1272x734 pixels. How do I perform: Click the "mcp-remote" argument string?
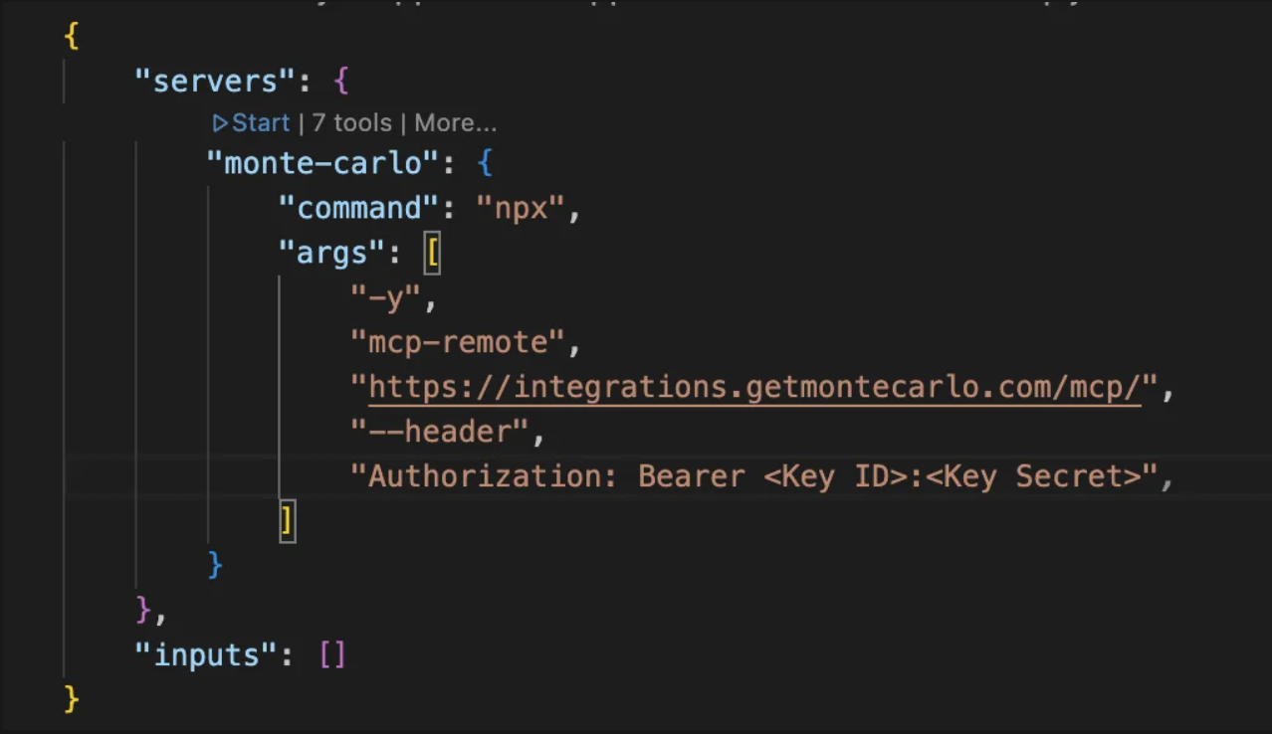point(458,342)
